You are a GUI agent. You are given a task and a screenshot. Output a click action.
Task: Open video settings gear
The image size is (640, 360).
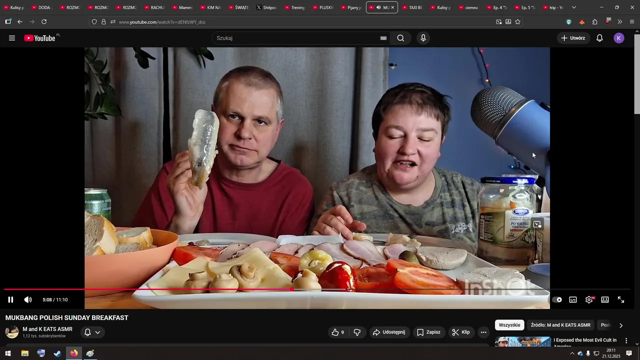589,299
